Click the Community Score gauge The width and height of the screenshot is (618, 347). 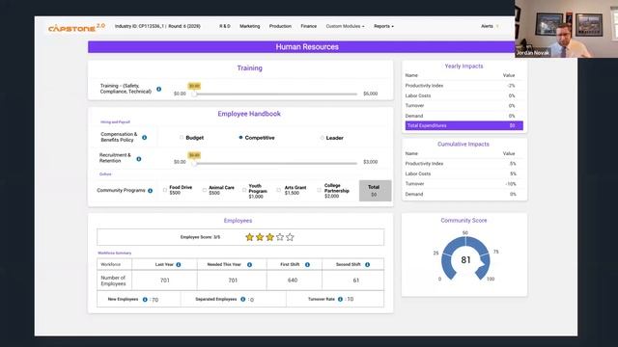click(x=465, y=259)
